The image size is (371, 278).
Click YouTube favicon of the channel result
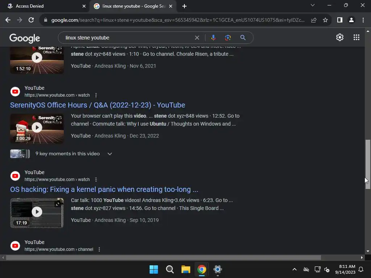15,246
